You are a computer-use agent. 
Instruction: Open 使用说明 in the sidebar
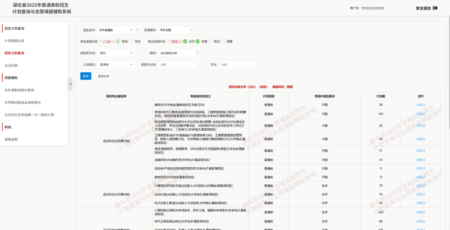coord(11,140)
